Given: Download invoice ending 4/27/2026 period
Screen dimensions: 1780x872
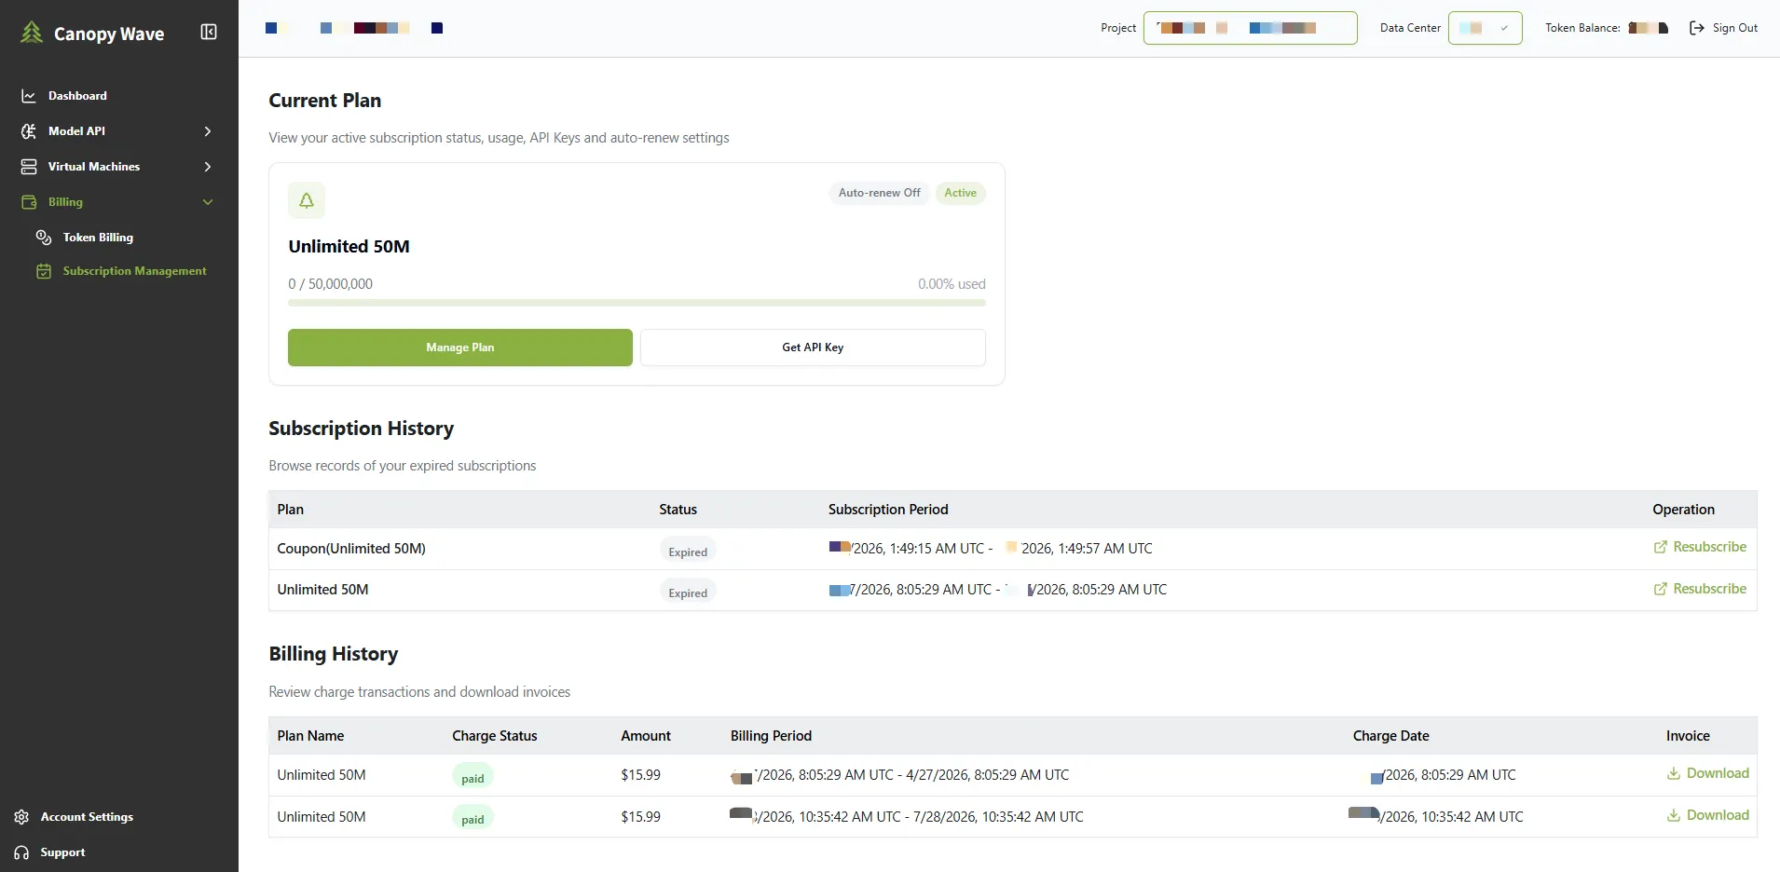Looking at the screenshot, I should 1707,773.
